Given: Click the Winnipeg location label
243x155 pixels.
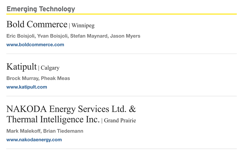Looking at the screenshot, I should (x=83, y=25).
